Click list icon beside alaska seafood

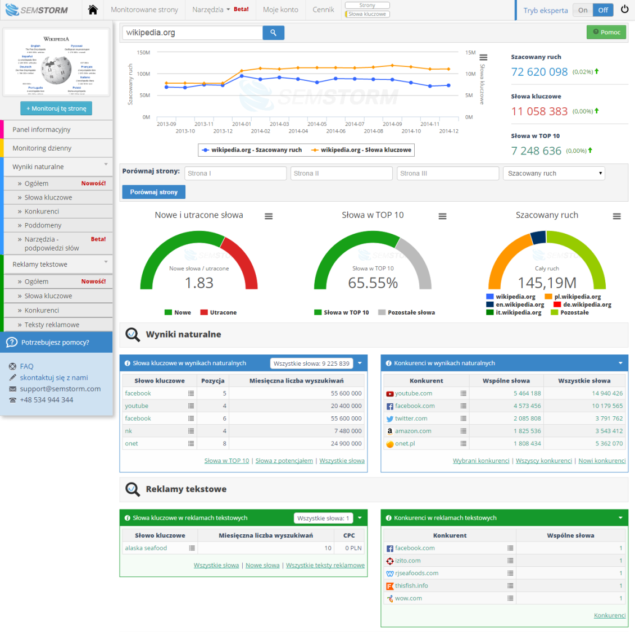point(192,548)
